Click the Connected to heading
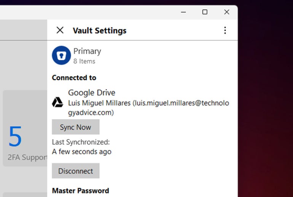This screenshot has height=197, width=293. tap(74, 78)
